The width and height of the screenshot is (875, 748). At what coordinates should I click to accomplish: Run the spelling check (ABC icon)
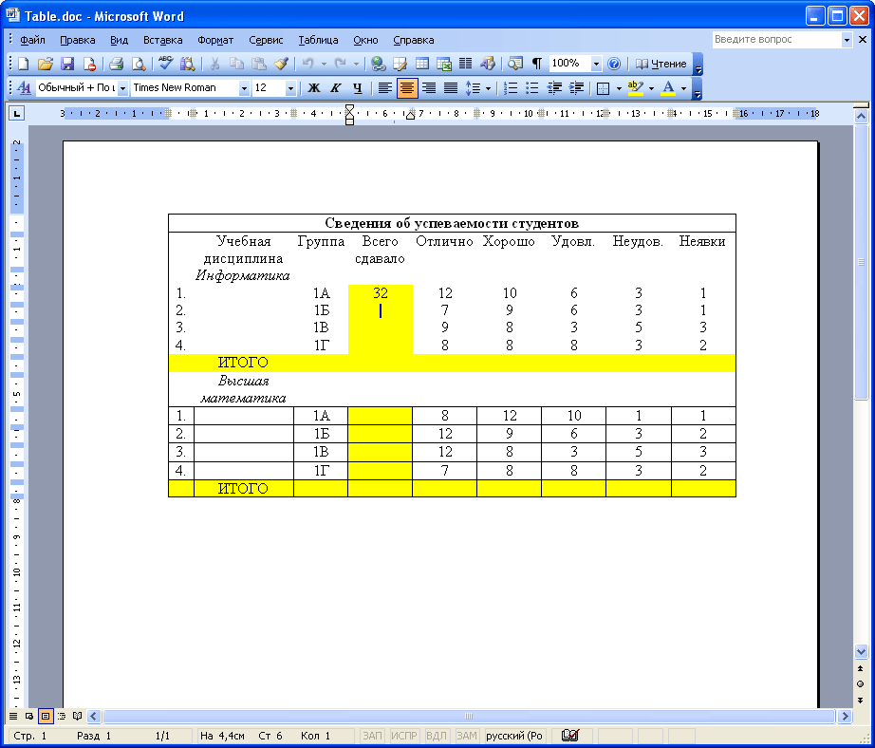coord(165,64)
